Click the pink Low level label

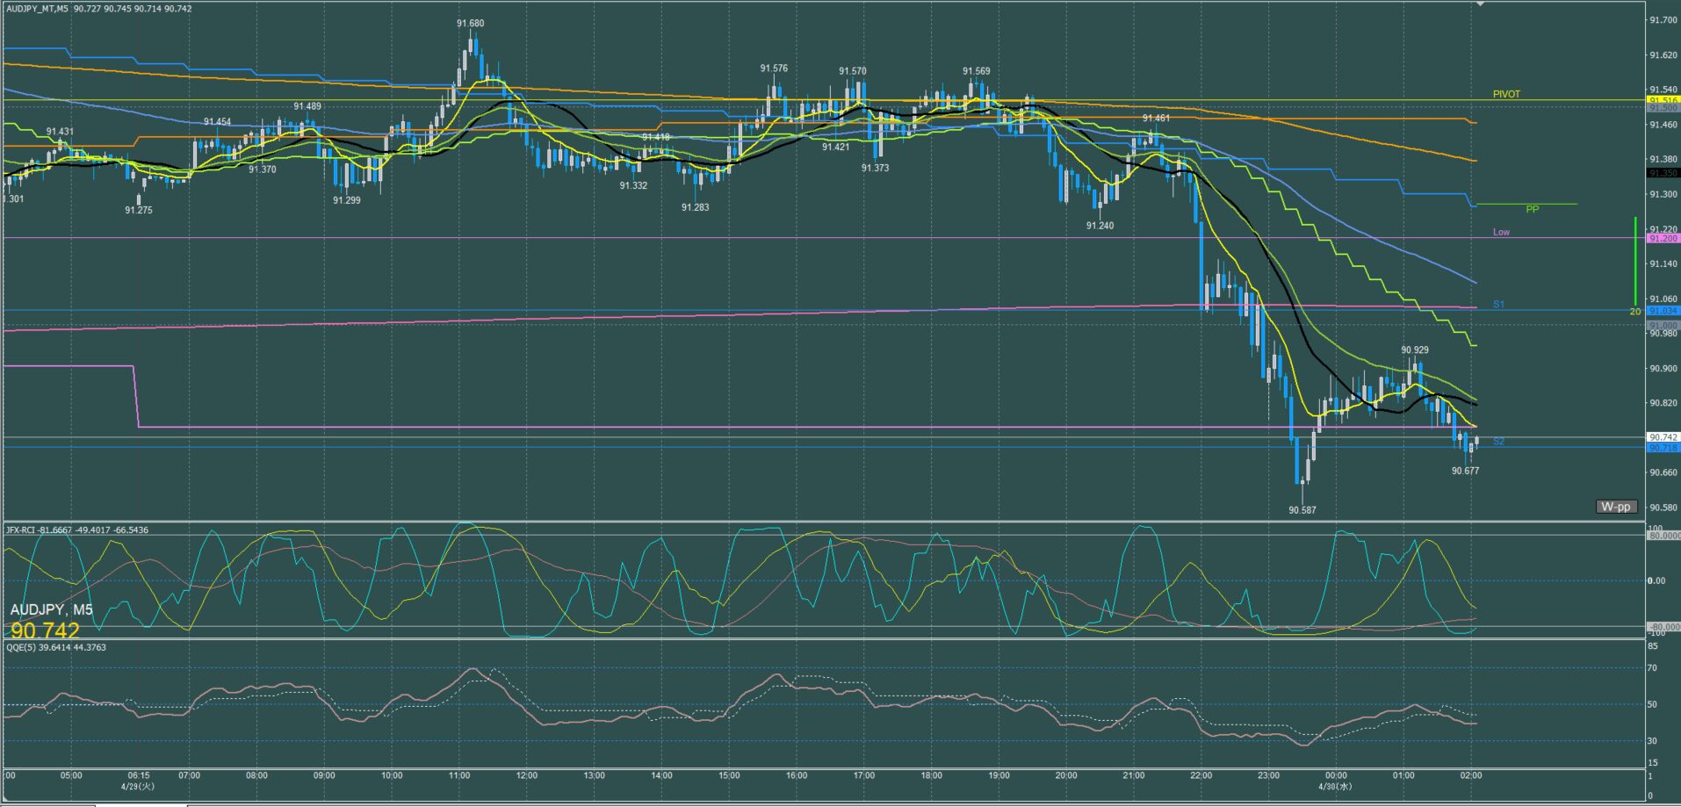(1501, 232)
